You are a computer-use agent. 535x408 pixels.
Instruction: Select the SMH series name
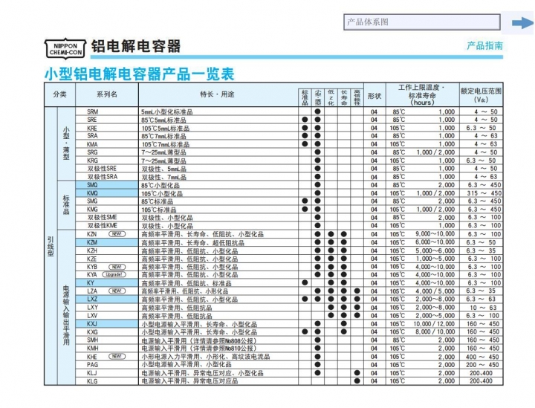pyautogui.click(x=92, y=340)
